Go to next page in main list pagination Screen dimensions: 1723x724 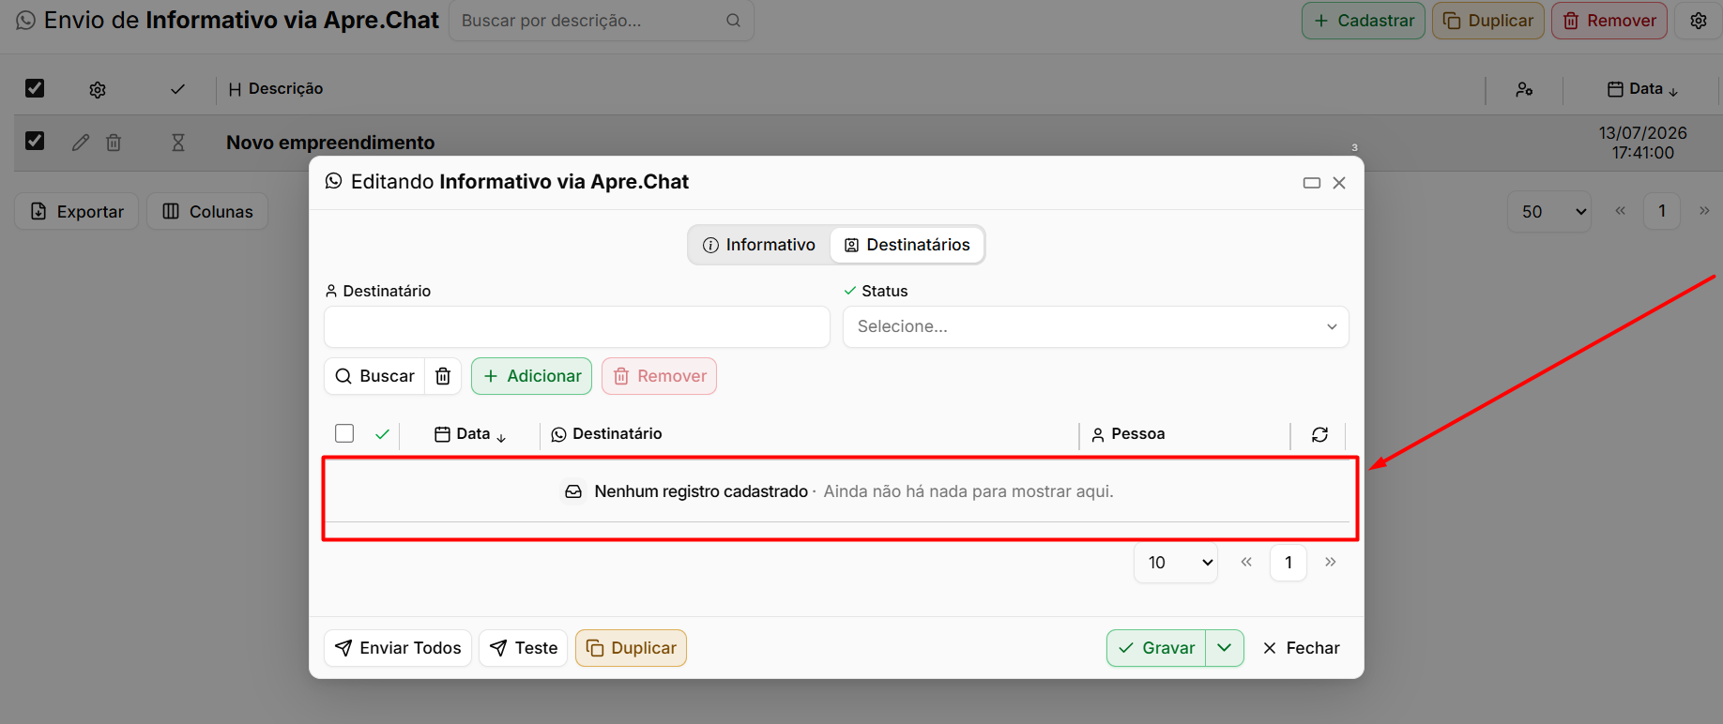(x=1704, y=211)
